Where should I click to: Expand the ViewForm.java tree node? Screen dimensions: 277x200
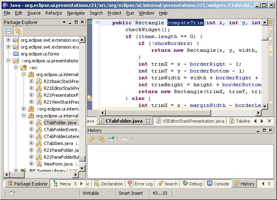click(31, 164)
